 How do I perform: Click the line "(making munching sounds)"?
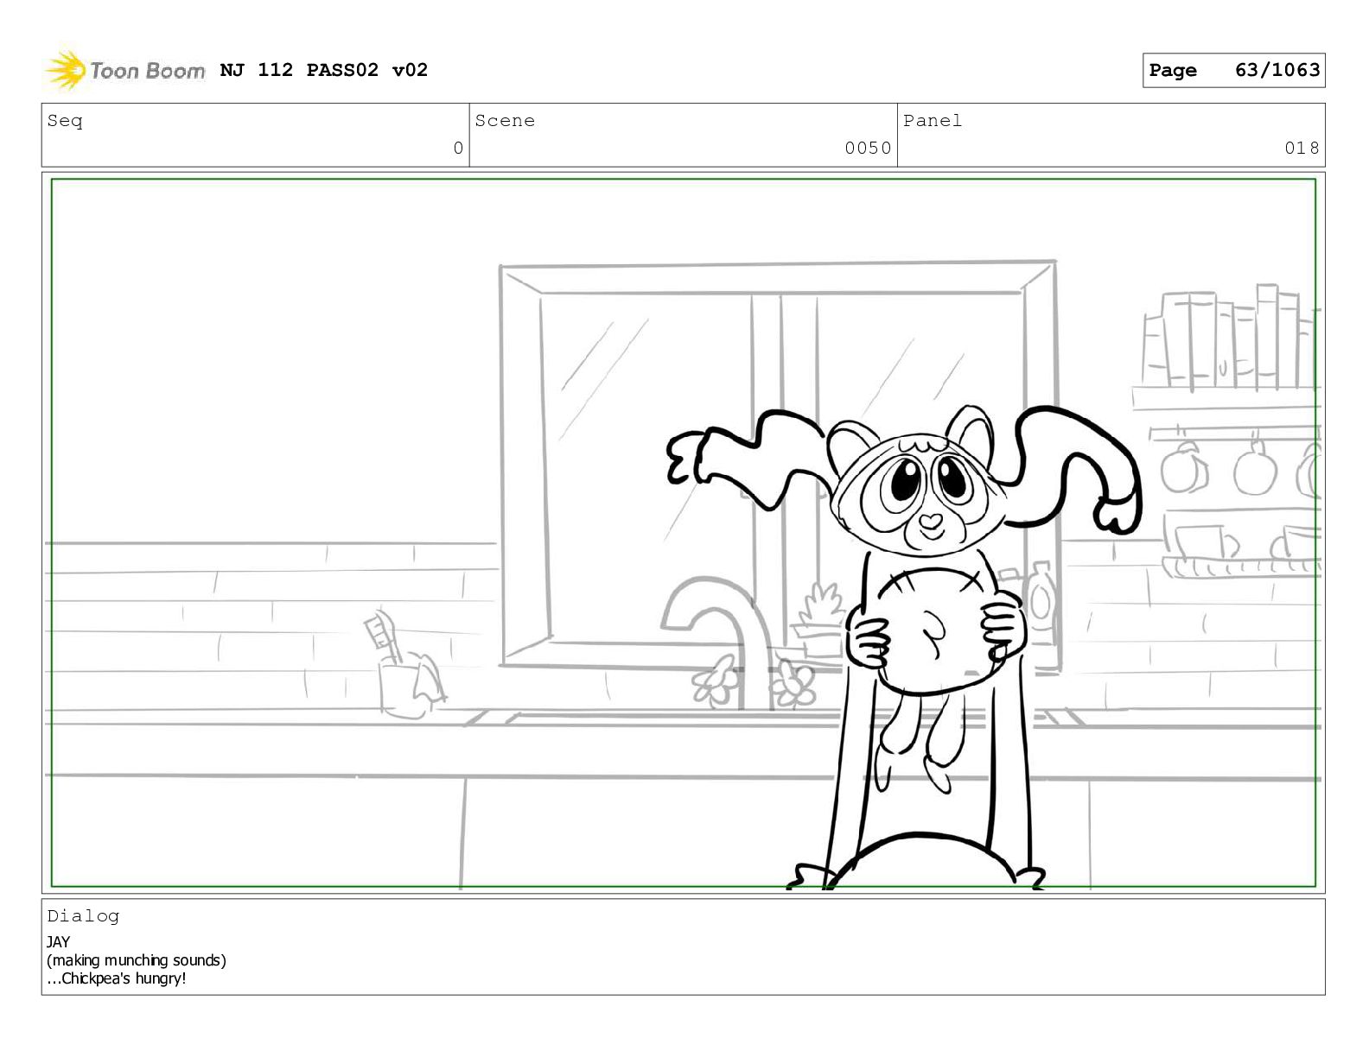pos(137,960)
